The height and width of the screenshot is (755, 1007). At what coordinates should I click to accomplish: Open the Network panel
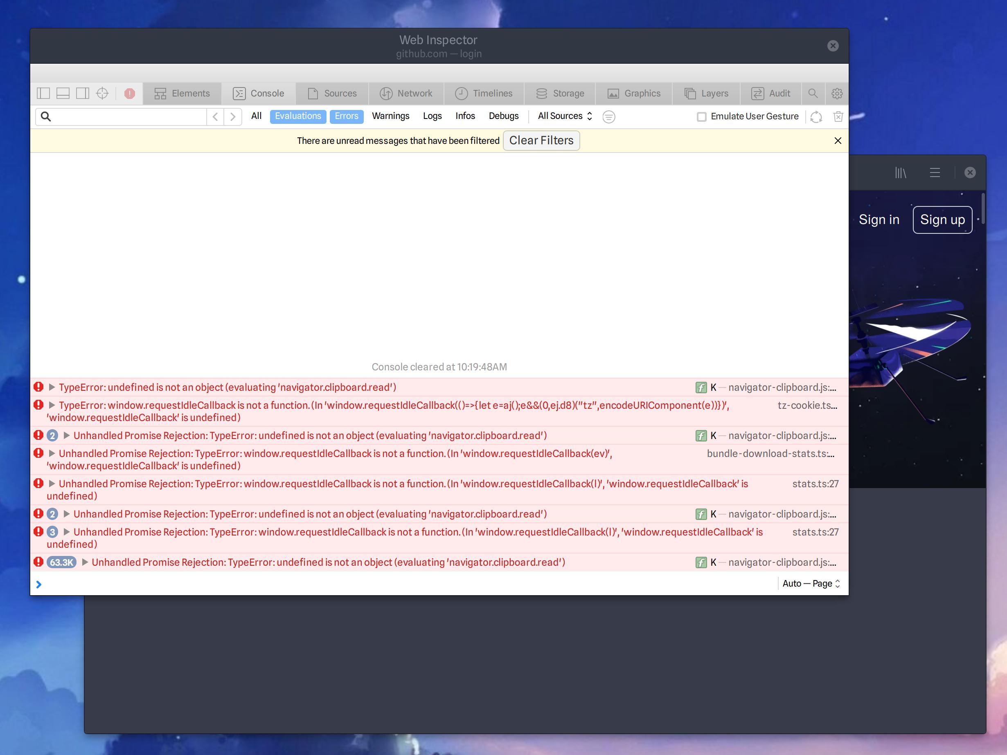(x=407, y=93)
